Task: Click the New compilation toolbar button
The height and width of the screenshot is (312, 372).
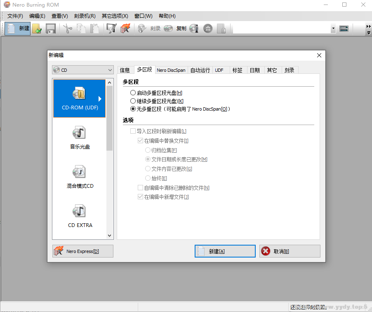Action: [18, 28]
